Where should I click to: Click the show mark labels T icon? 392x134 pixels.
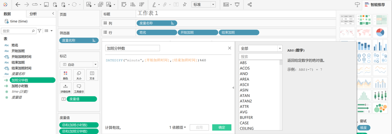click(176, 5)
